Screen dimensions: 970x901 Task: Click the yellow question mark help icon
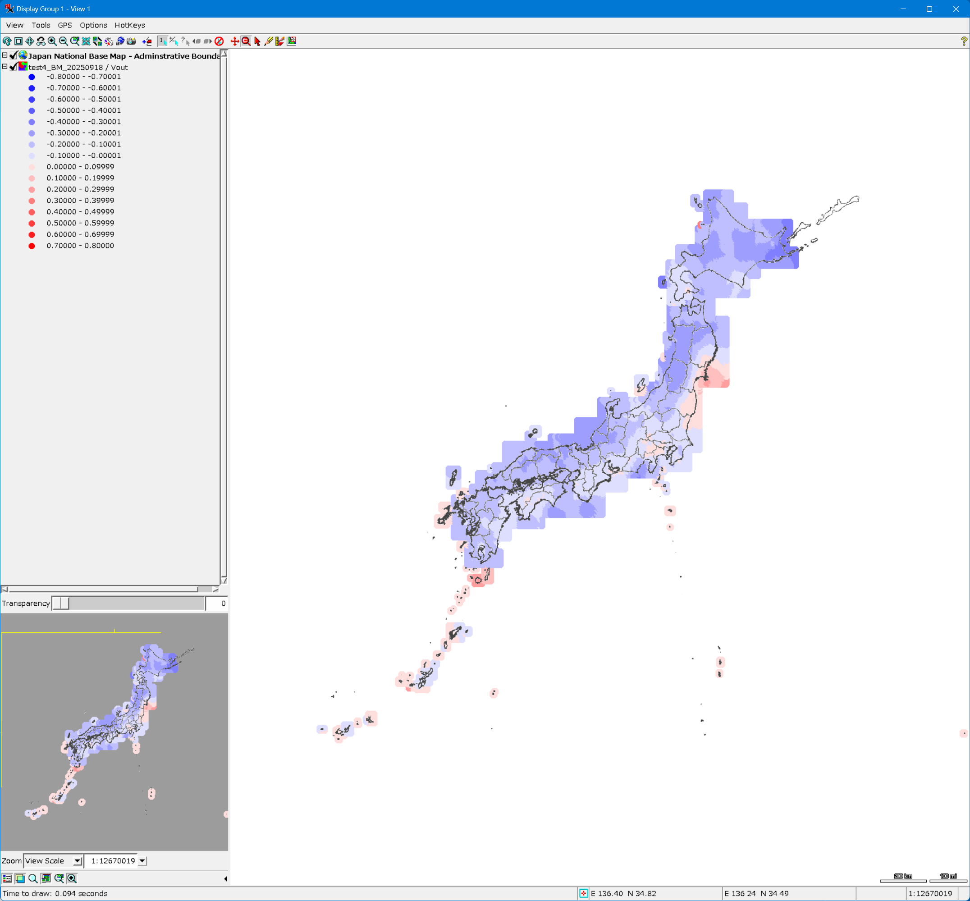pyautogui.click(x=964, y=41)
